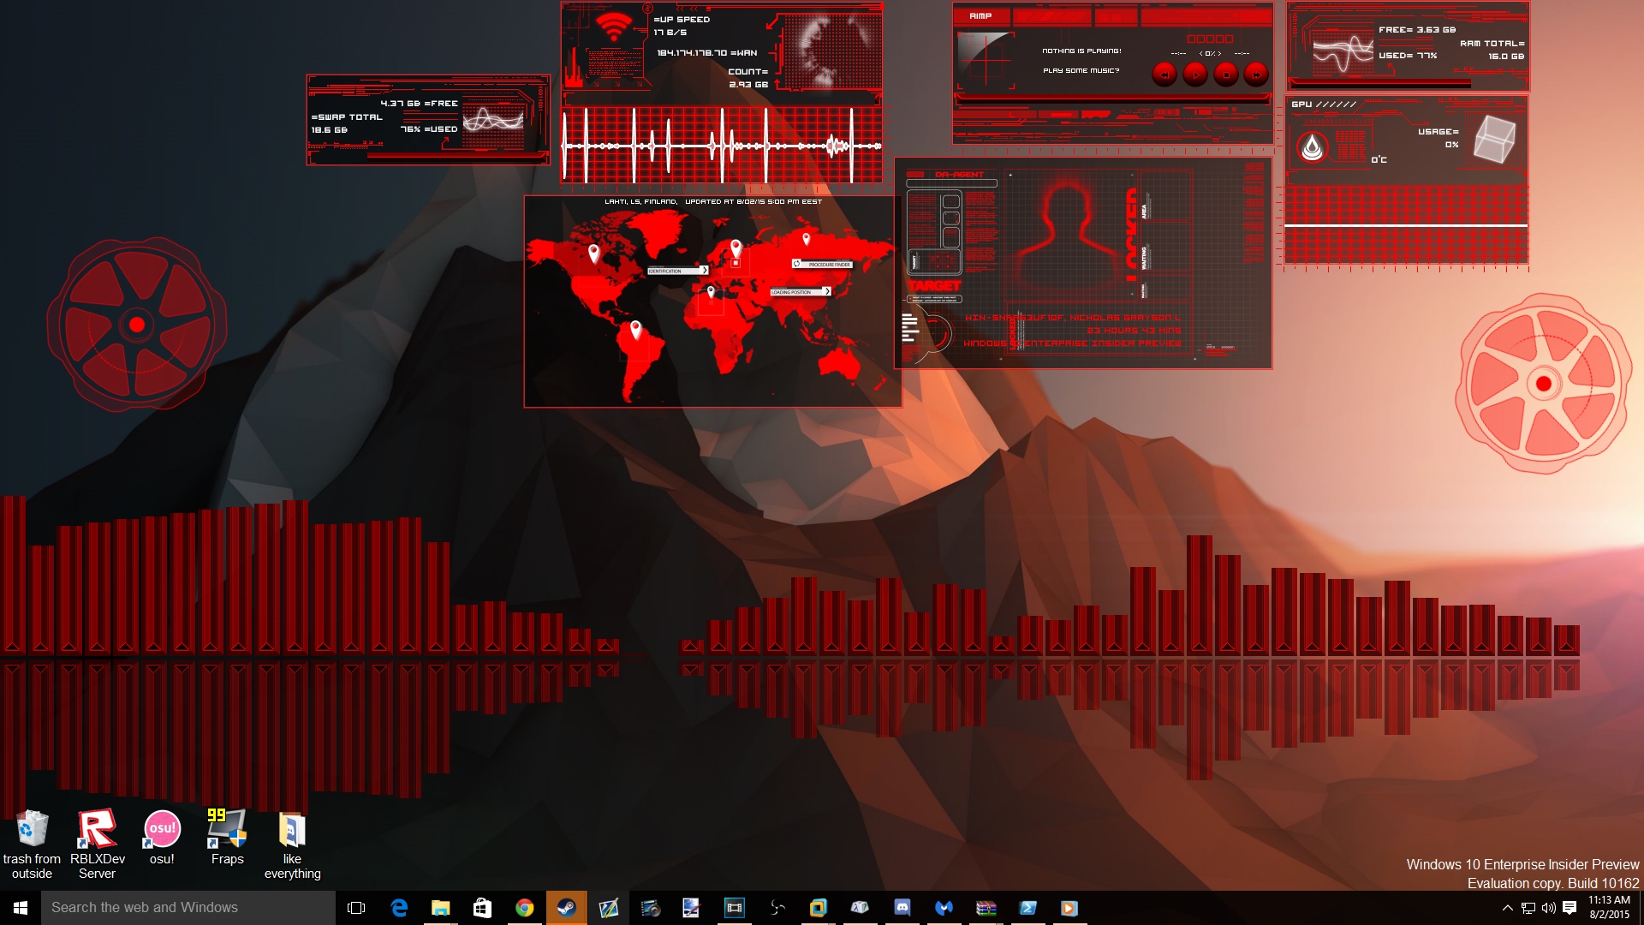Image resolution: width=1644 pixels, height=925 pixels.
Task: Open Malwarebytes from the taskbar
Action: (x=944, y=907)
